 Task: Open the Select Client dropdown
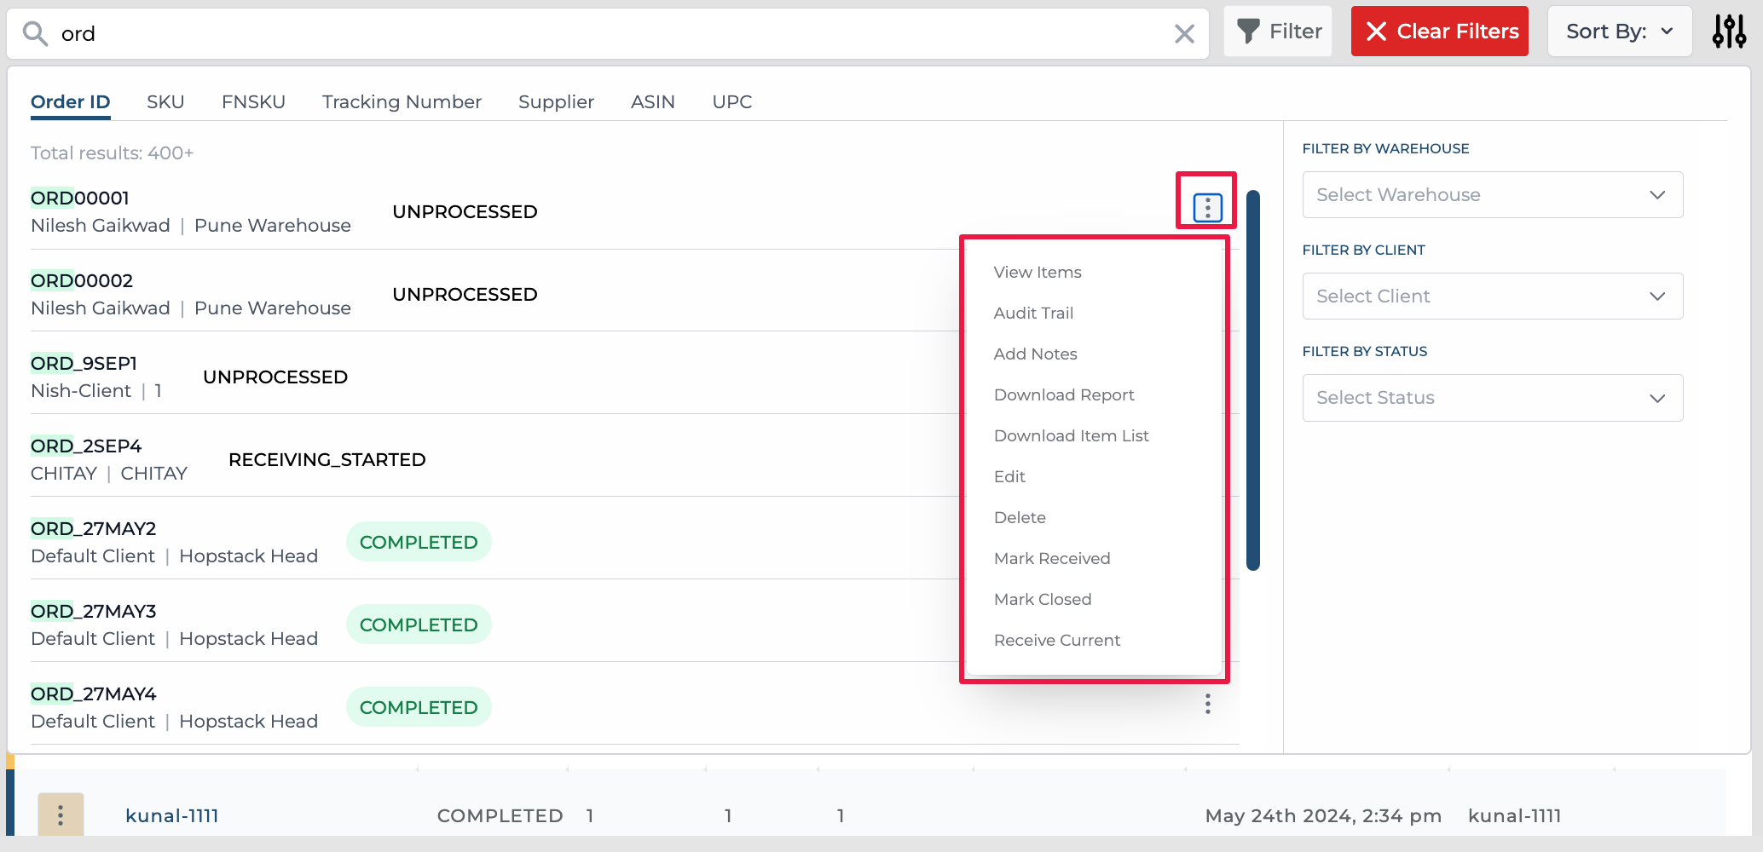click(x=1492, y=296)
